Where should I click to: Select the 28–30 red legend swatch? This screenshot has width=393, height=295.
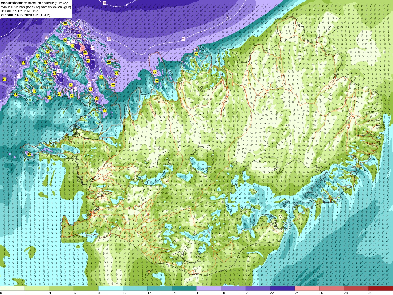356,288
